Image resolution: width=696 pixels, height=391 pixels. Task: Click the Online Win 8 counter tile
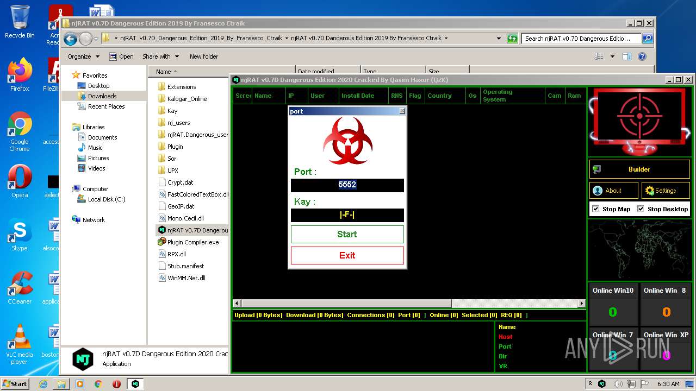coord(666,305)
